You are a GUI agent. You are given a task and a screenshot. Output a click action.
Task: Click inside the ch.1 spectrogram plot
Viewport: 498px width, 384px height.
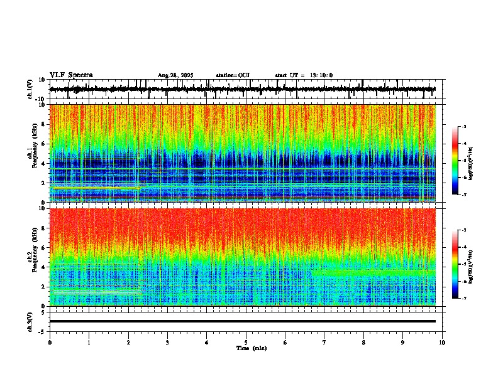243,153
